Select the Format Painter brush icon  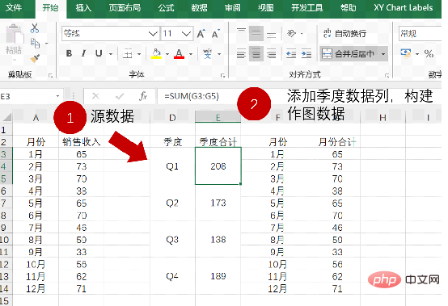coord(35,58)
